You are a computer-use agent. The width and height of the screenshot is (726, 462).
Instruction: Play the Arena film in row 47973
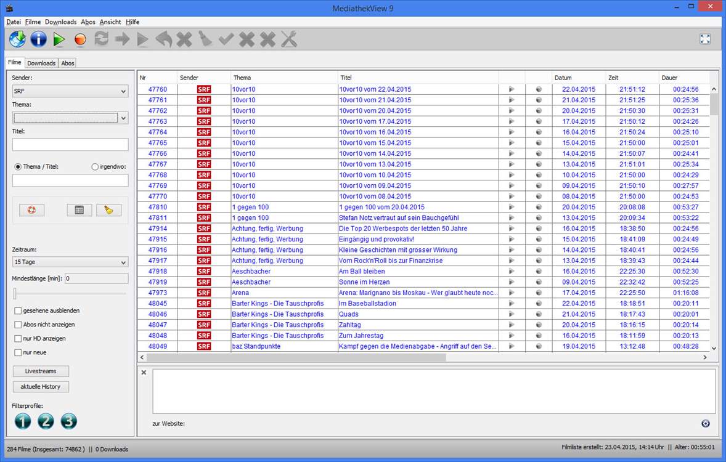pyautogui.click(x=512, y=293)
